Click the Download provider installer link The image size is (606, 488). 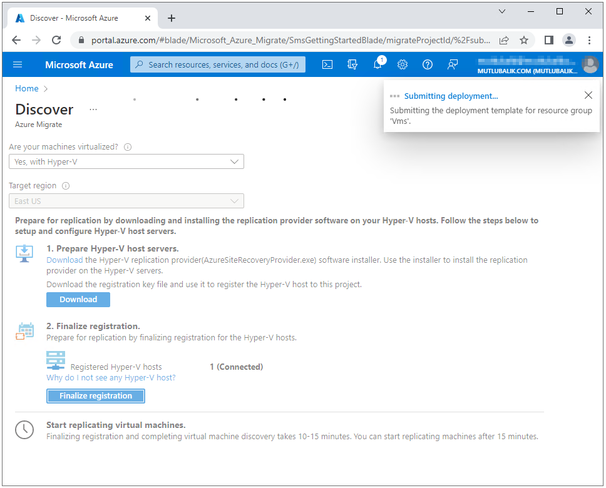pos(64,260)
